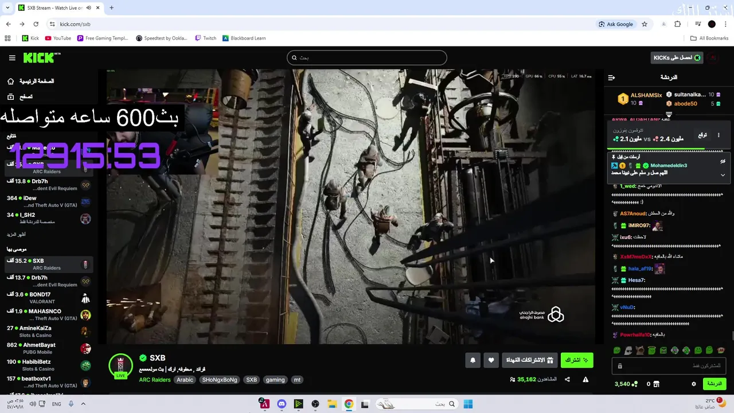
Task: Share the stream via share icon
Action: [x=567, y=379]
